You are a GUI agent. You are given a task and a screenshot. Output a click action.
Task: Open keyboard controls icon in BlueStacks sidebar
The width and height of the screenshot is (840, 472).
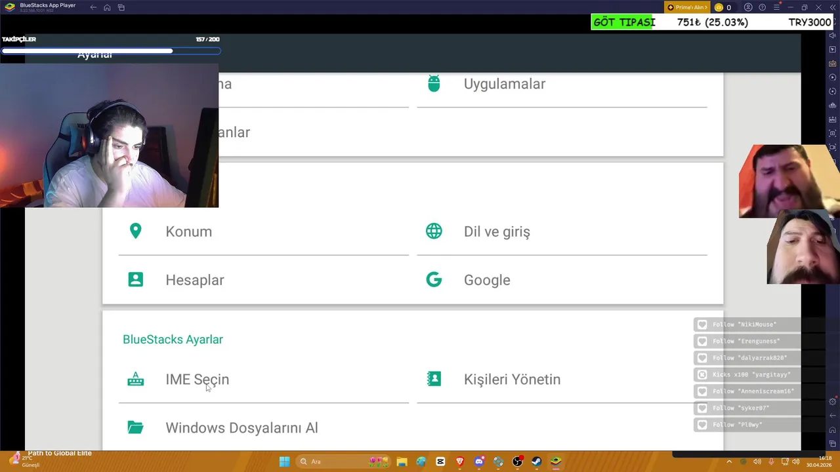(833, 64)
